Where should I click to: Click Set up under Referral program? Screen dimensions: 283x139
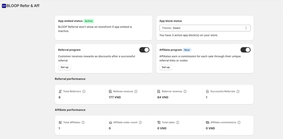64,67
